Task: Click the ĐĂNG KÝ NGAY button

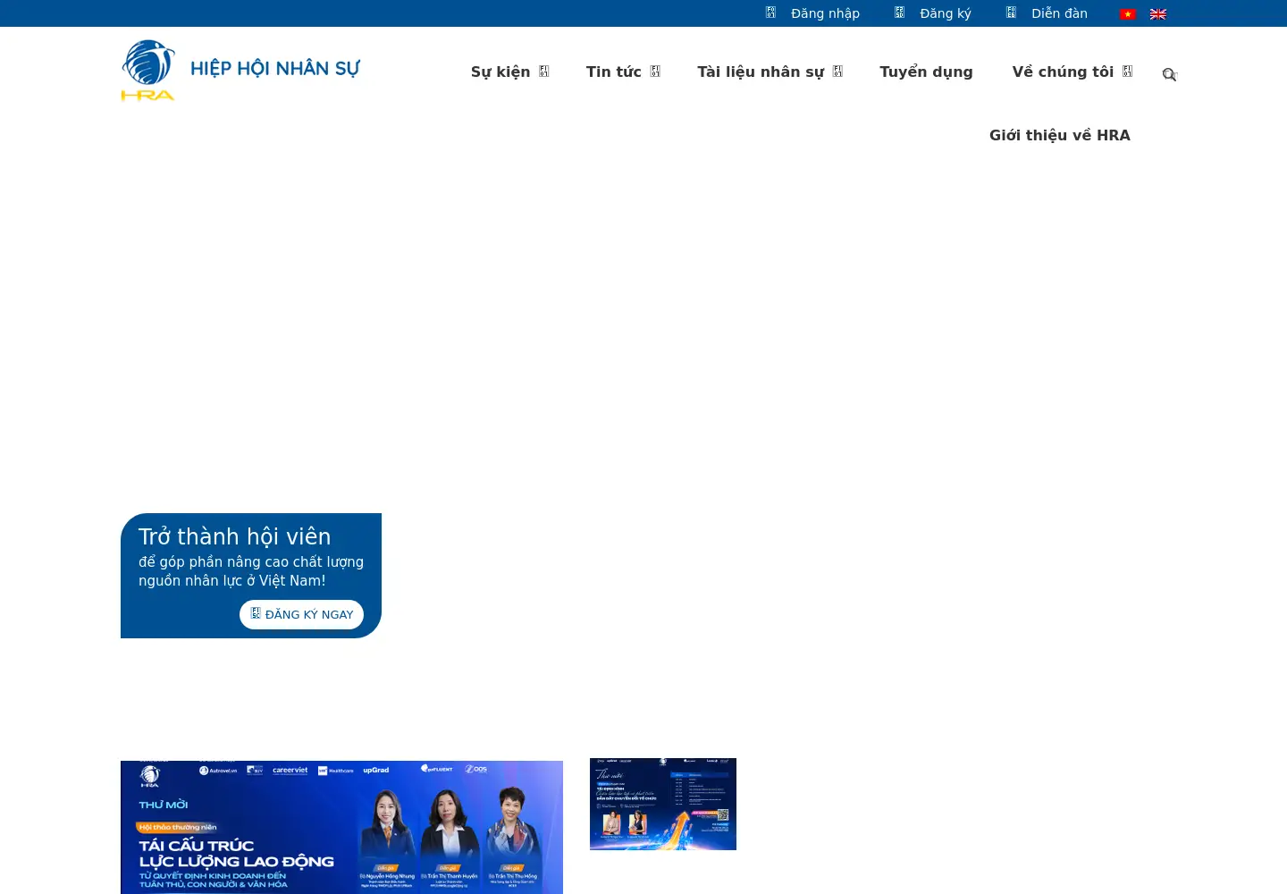Action: click(301, 614)
